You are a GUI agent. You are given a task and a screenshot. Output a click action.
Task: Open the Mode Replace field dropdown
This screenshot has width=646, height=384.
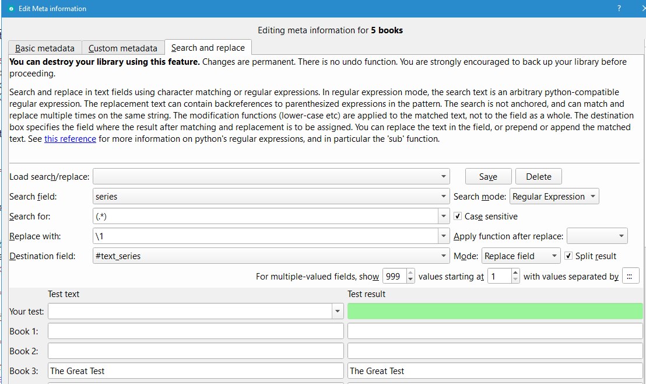[x=521, y=256]
